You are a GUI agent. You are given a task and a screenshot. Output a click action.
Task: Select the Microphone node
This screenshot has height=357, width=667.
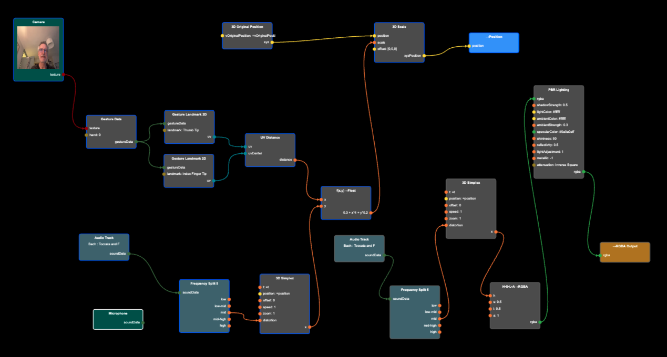pos(118,319)
